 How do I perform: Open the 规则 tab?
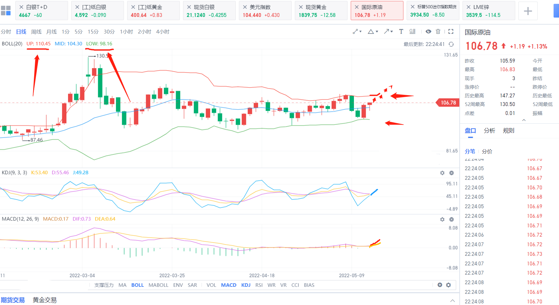point(509,130)
